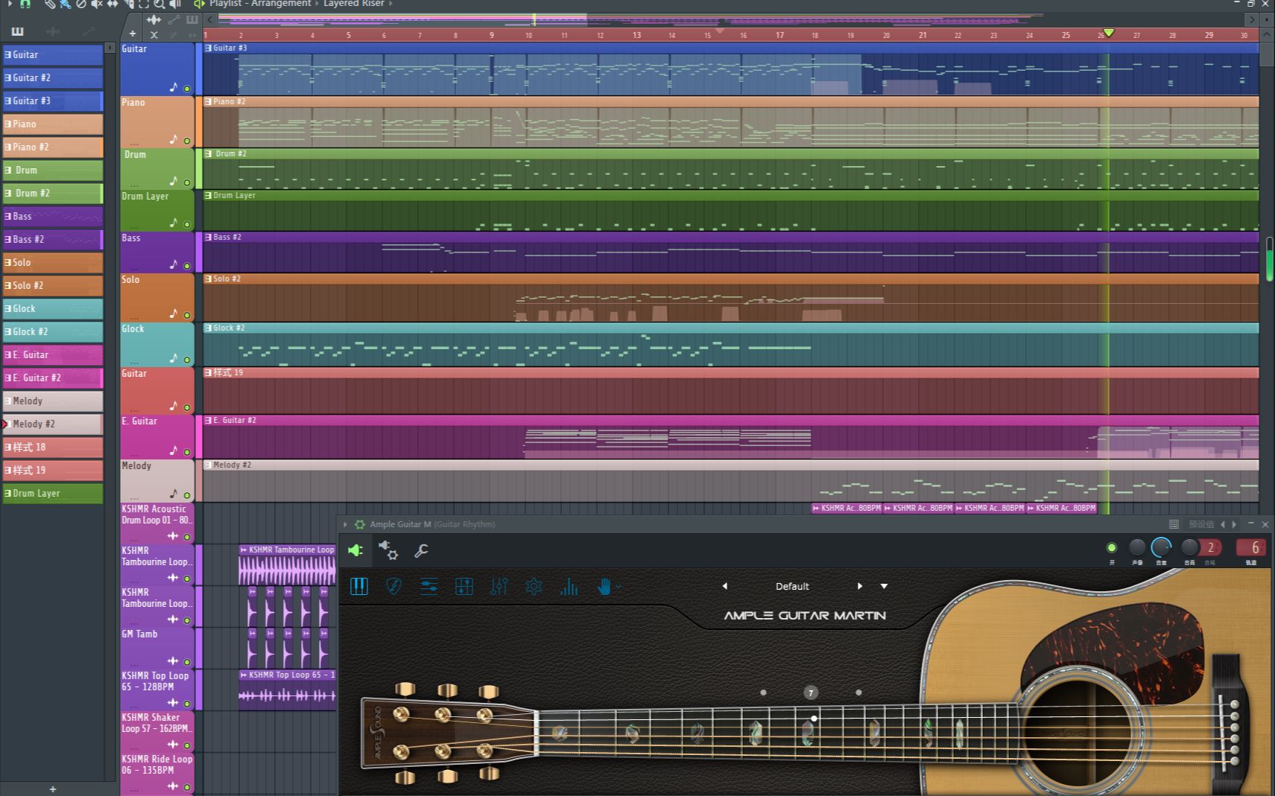1275x796 pixels.
Task: Select previous preset arrow in plugin title bar
Action: pos(1223,524)
